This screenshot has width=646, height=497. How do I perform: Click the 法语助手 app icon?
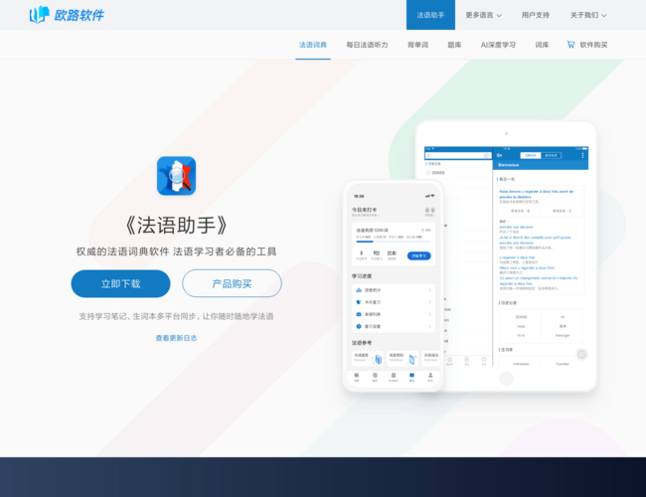[x=176, y=176]
